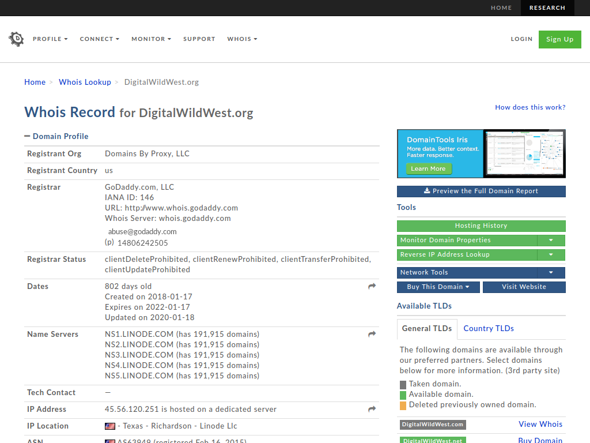
Task: Click the Created on 2018-01-17 date
Action: point(149,297)
